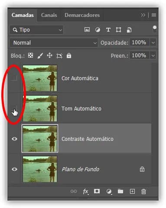This screenshot has width=166, height=208.
Task: Show the Tom Automático layer
Action: pos(14,108)
